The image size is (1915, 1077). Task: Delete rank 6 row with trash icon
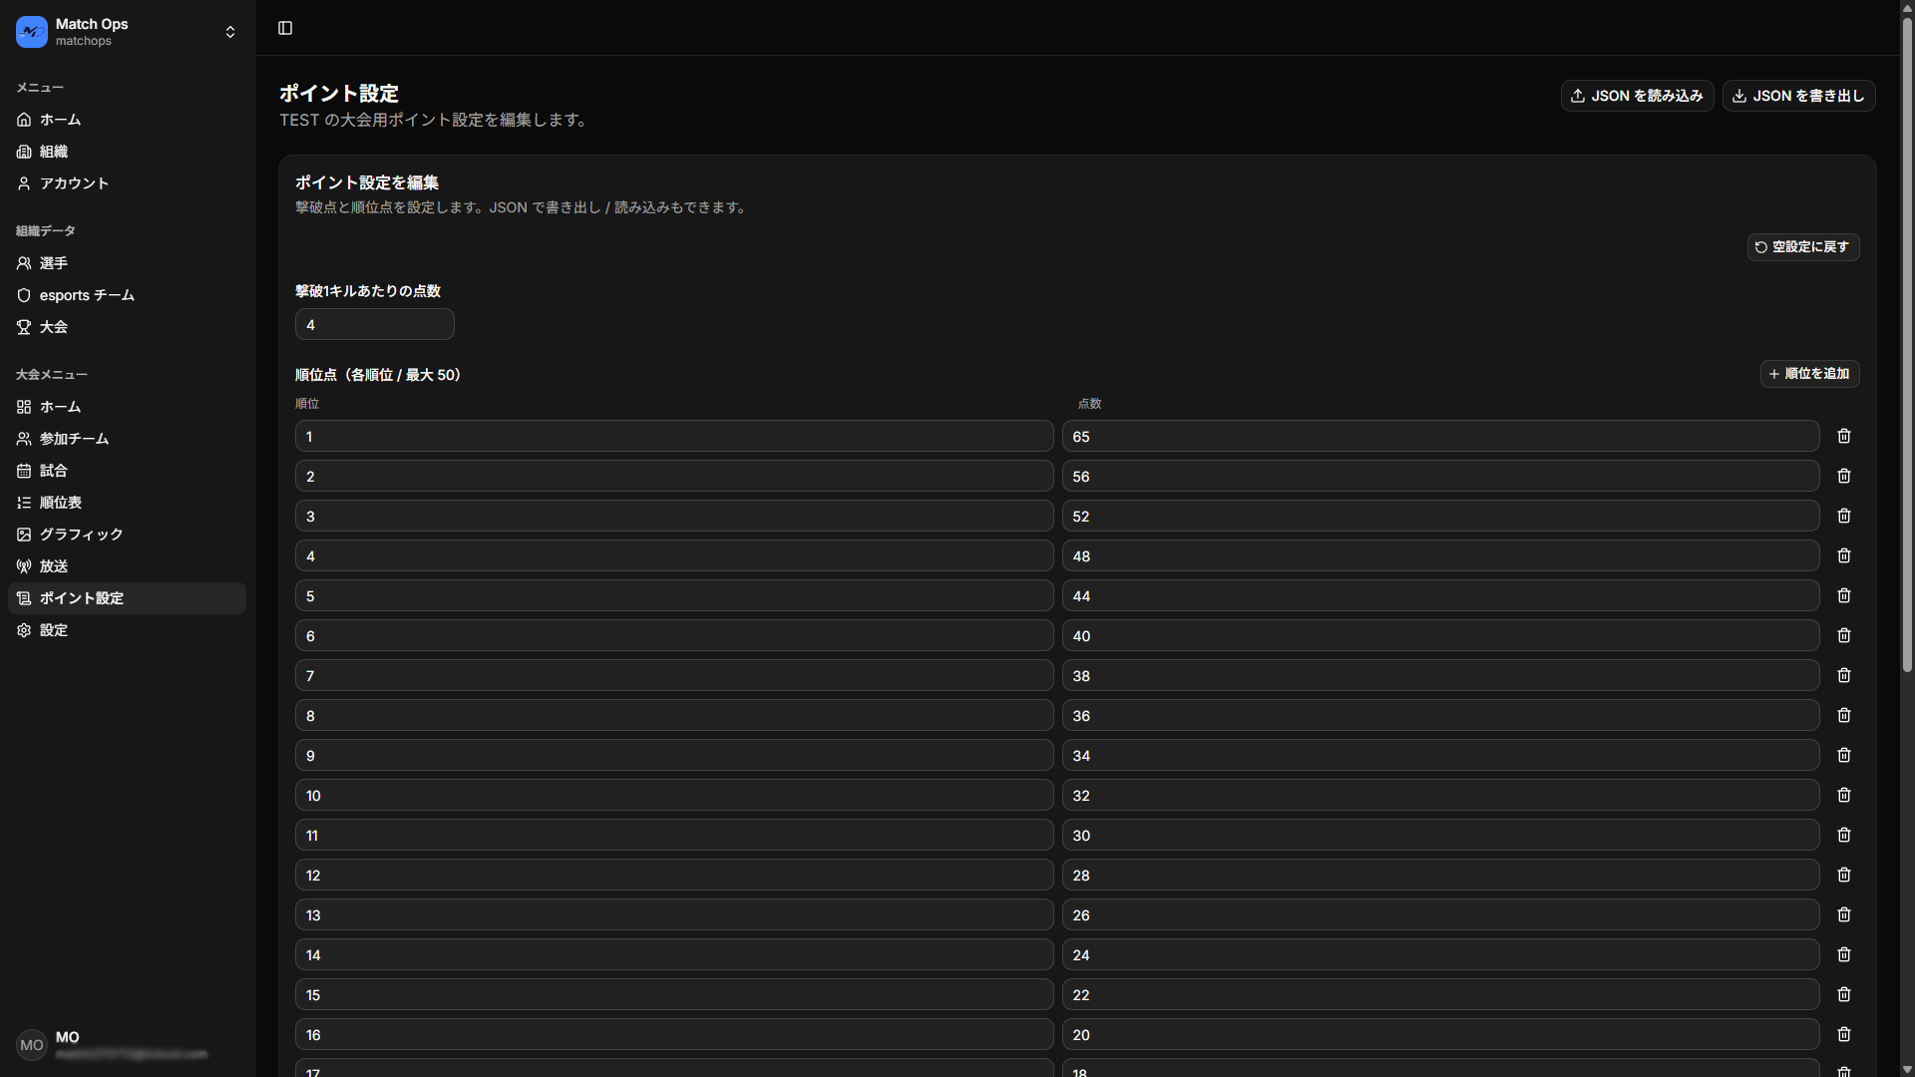click(1844, 635)
